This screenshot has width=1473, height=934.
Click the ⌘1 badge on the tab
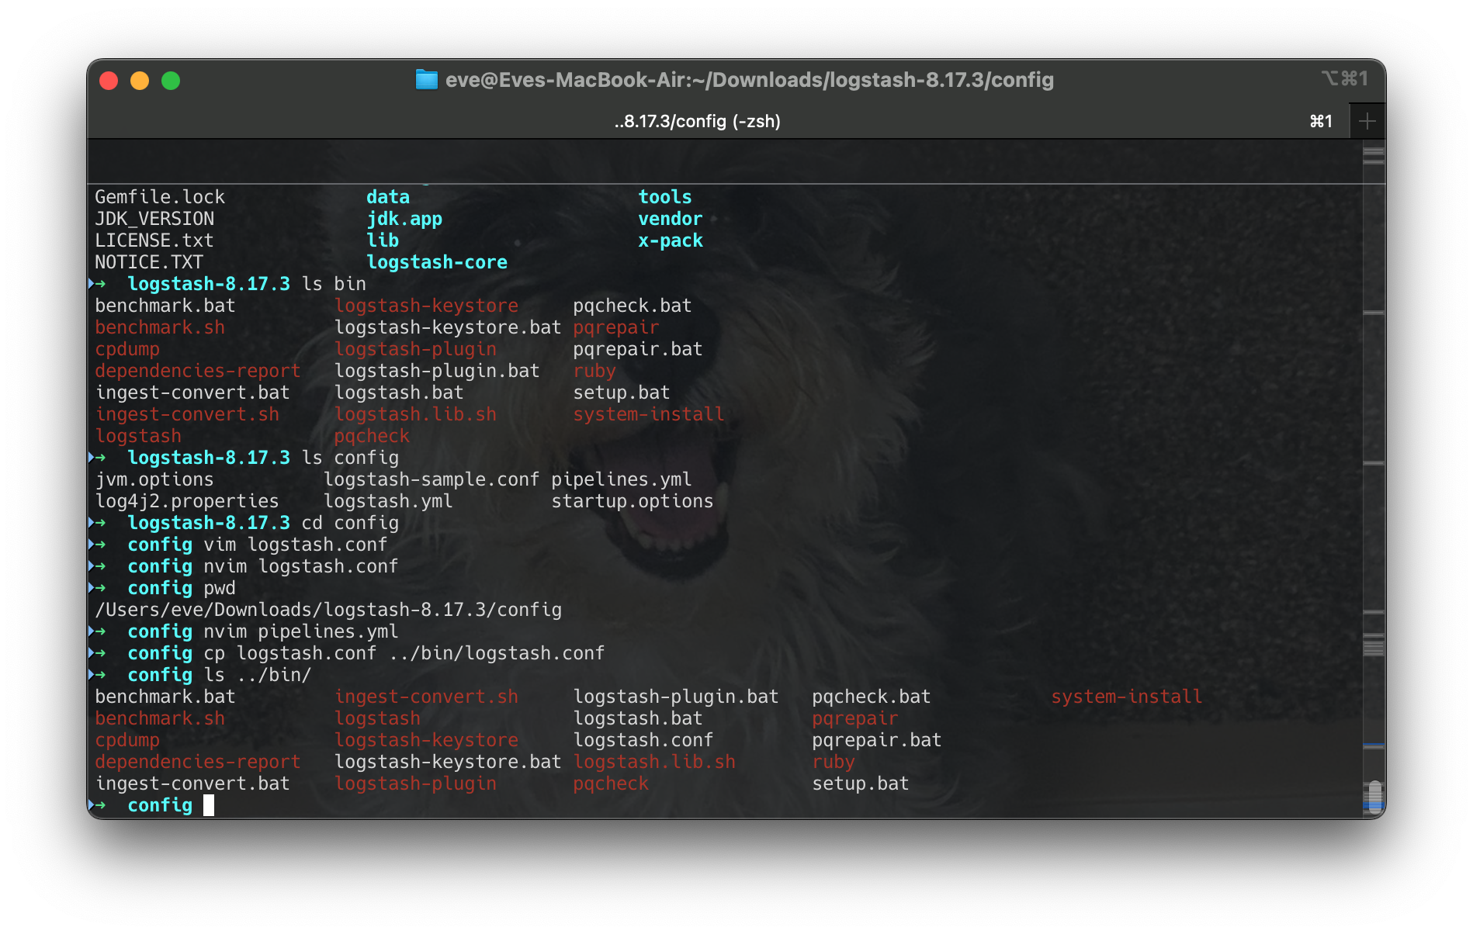pyautogui.click(x=1319, y=121)
